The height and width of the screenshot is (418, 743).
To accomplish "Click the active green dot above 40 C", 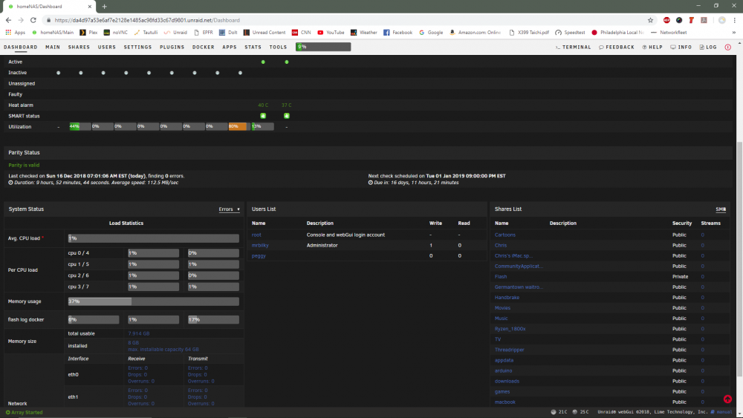I will point(263,62).
